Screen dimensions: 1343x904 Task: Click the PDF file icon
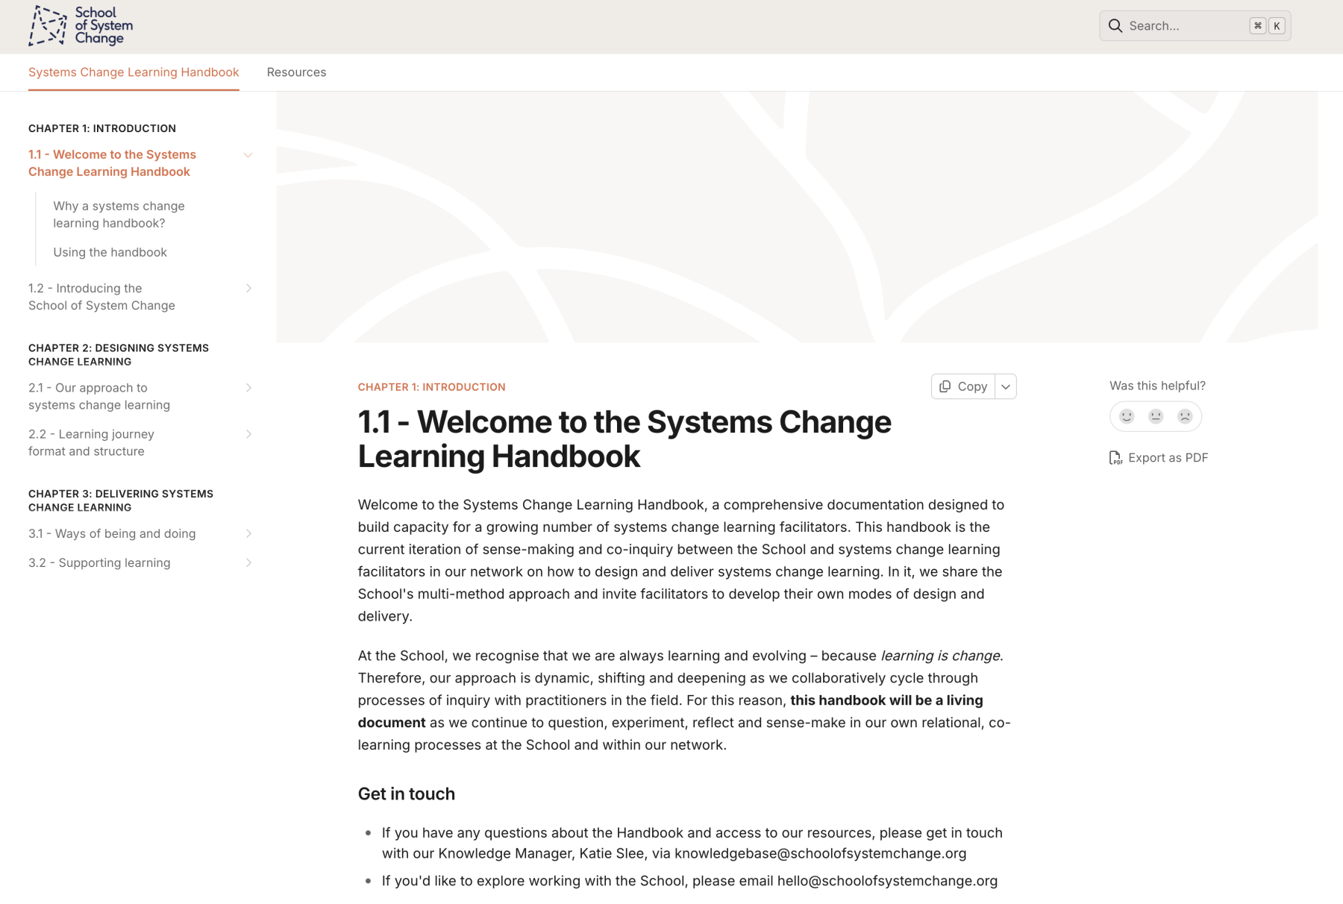pos(1115,458)
